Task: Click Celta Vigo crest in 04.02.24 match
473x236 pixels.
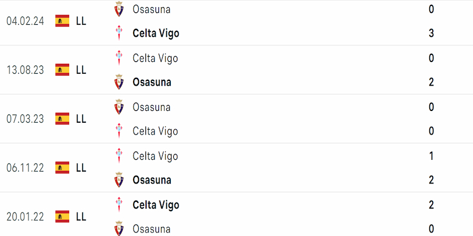Action: coord(119,33)
